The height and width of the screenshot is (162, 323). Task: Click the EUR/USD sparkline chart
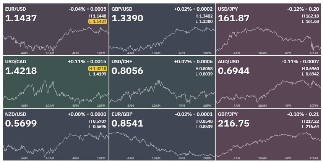coord(56,39)
